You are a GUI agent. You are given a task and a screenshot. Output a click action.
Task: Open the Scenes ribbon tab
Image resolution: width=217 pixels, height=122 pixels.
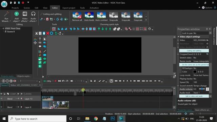coord(27,8)
